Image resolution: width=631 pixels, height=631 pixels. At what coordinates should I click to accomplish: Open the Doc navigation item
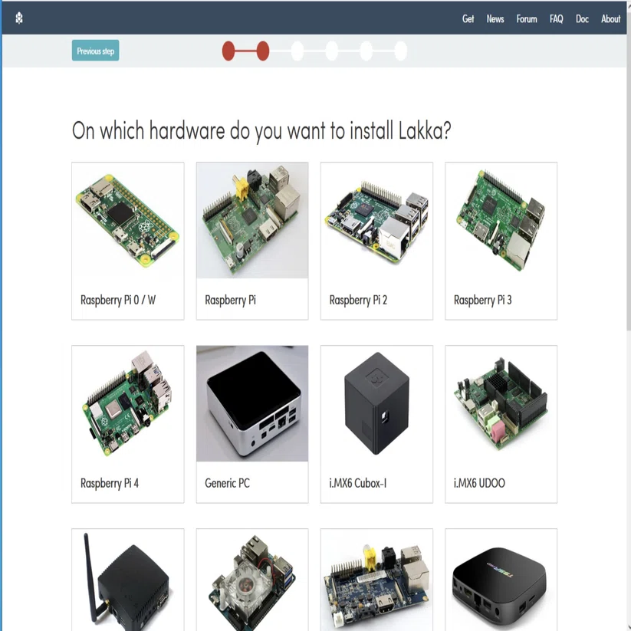(x=582, y=19)
